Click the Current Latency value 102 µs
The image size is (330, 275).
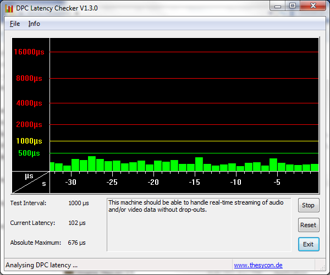tap(77, 223)
